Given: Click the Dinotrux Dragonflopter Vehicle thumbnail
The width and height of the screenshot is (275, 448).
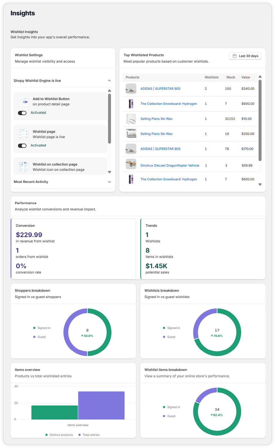Looking at the screenshot, I should click(x=131, y=164).
